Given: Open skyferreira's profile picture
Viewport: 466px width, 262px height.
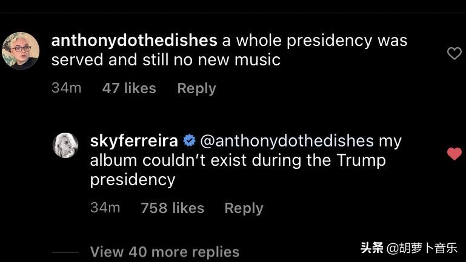Looking at the screenshot, I should click(x=65, y=145).
